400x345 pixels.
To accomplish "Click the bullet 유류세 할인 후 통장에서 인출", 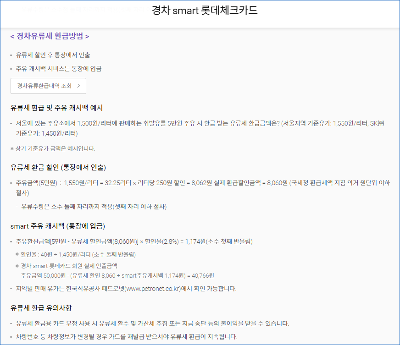I will [x=53, y=55].
